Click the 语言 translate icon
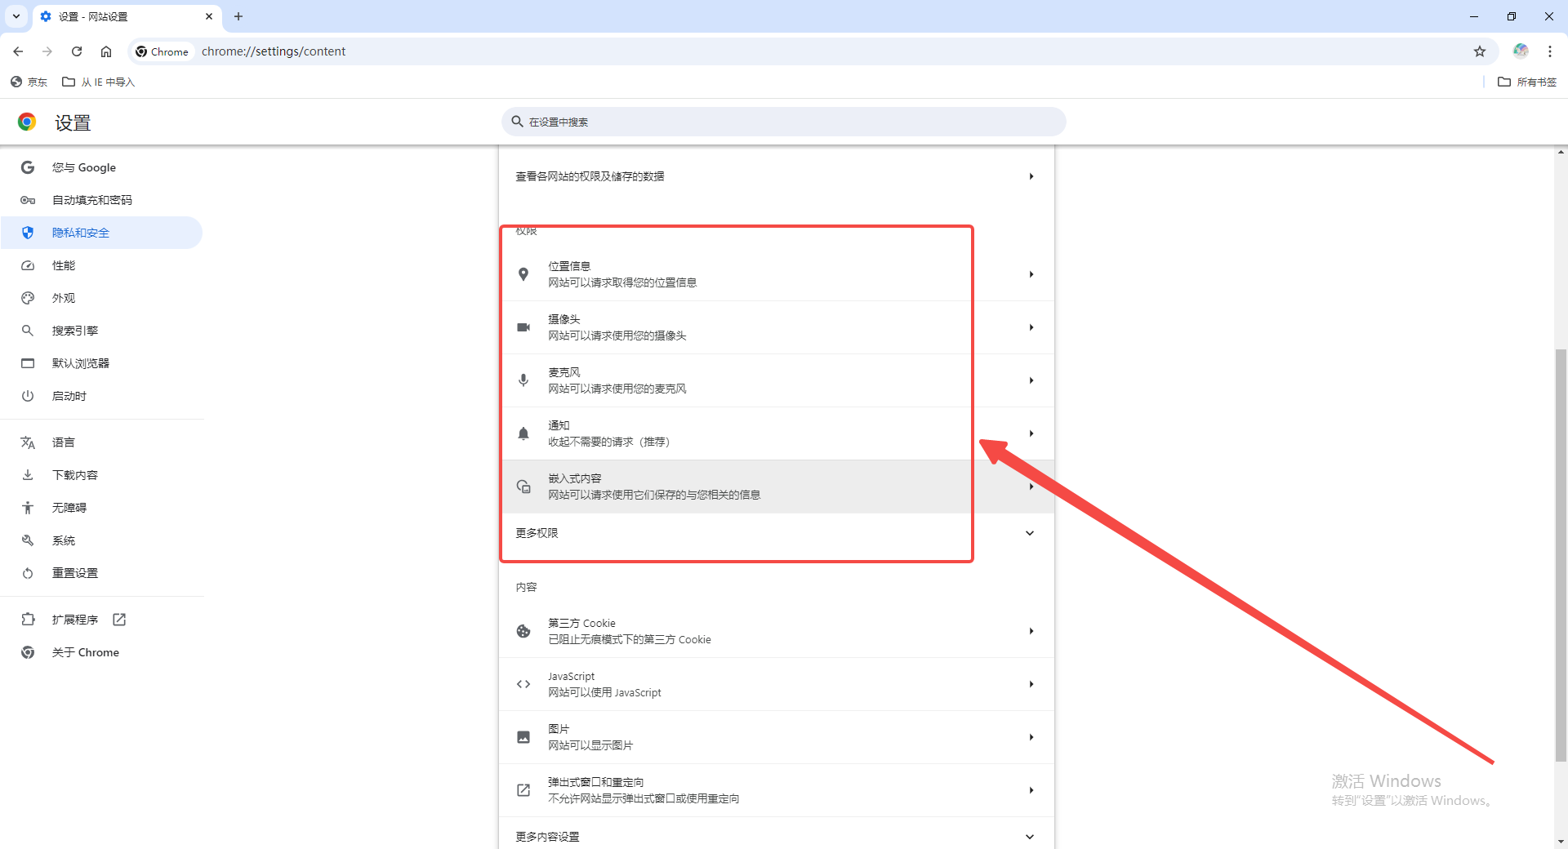 (x=28, y=442)
